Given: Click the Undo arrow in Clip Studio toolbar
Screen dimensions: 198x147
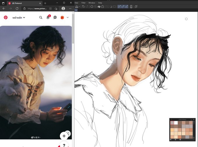Looking at the screenshot, I should tap(84, 7).
